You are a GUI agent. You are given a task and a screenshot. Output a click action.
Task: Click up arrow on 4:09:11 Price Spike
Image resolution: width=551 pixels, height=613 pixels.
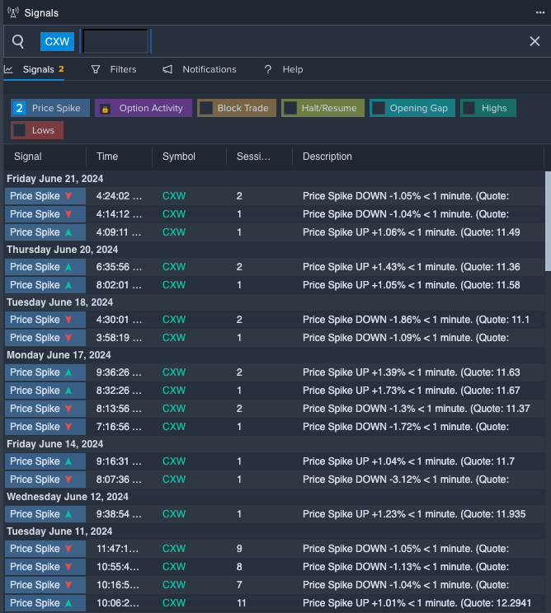[x=68, y=232]
